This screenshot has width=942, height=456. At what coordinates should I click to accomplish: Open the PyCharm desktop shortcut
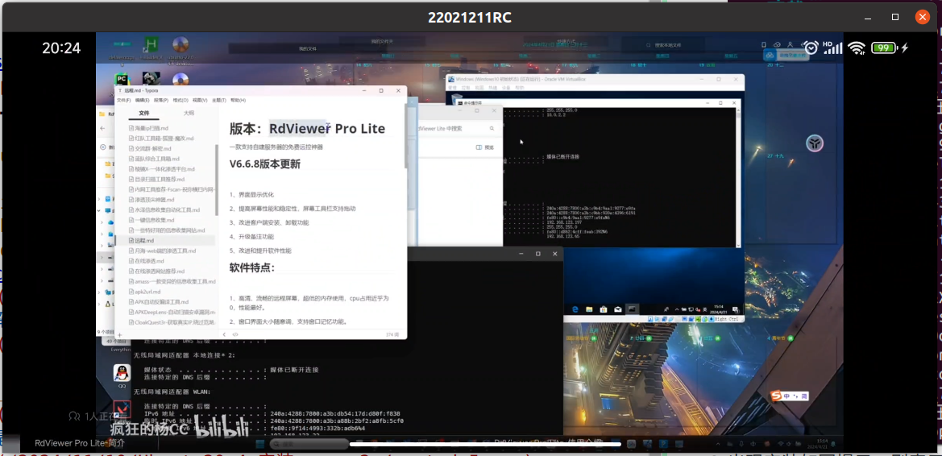[x=122, y=80]
